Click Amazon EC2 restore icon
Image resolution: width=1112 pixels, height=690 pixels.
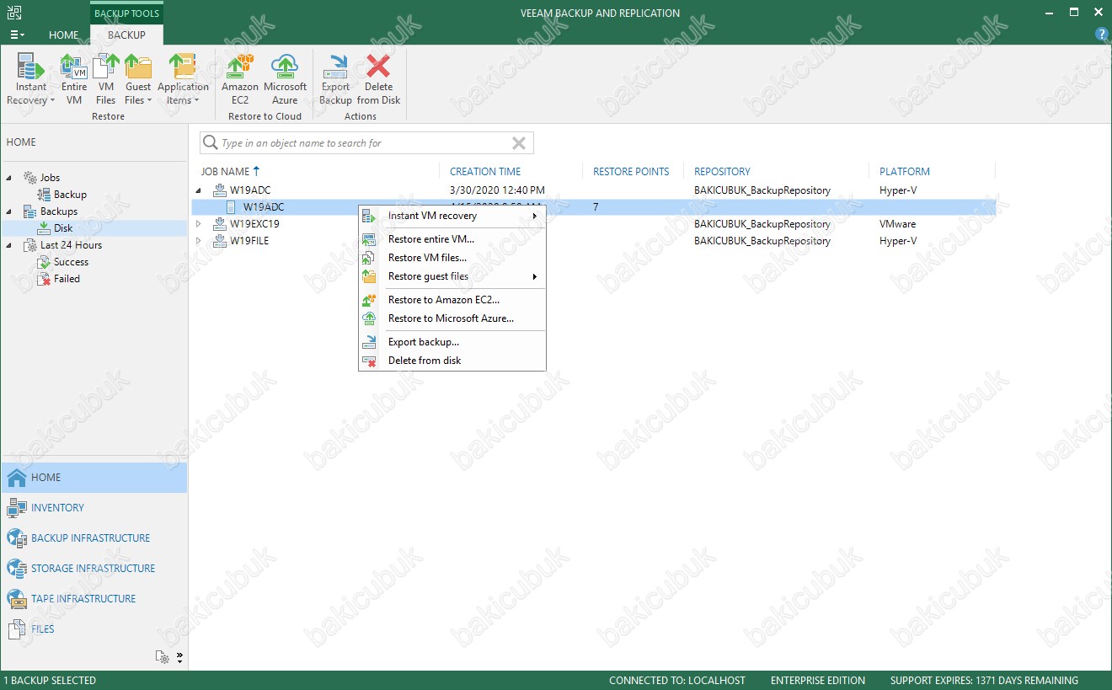[x=240, y=79]
